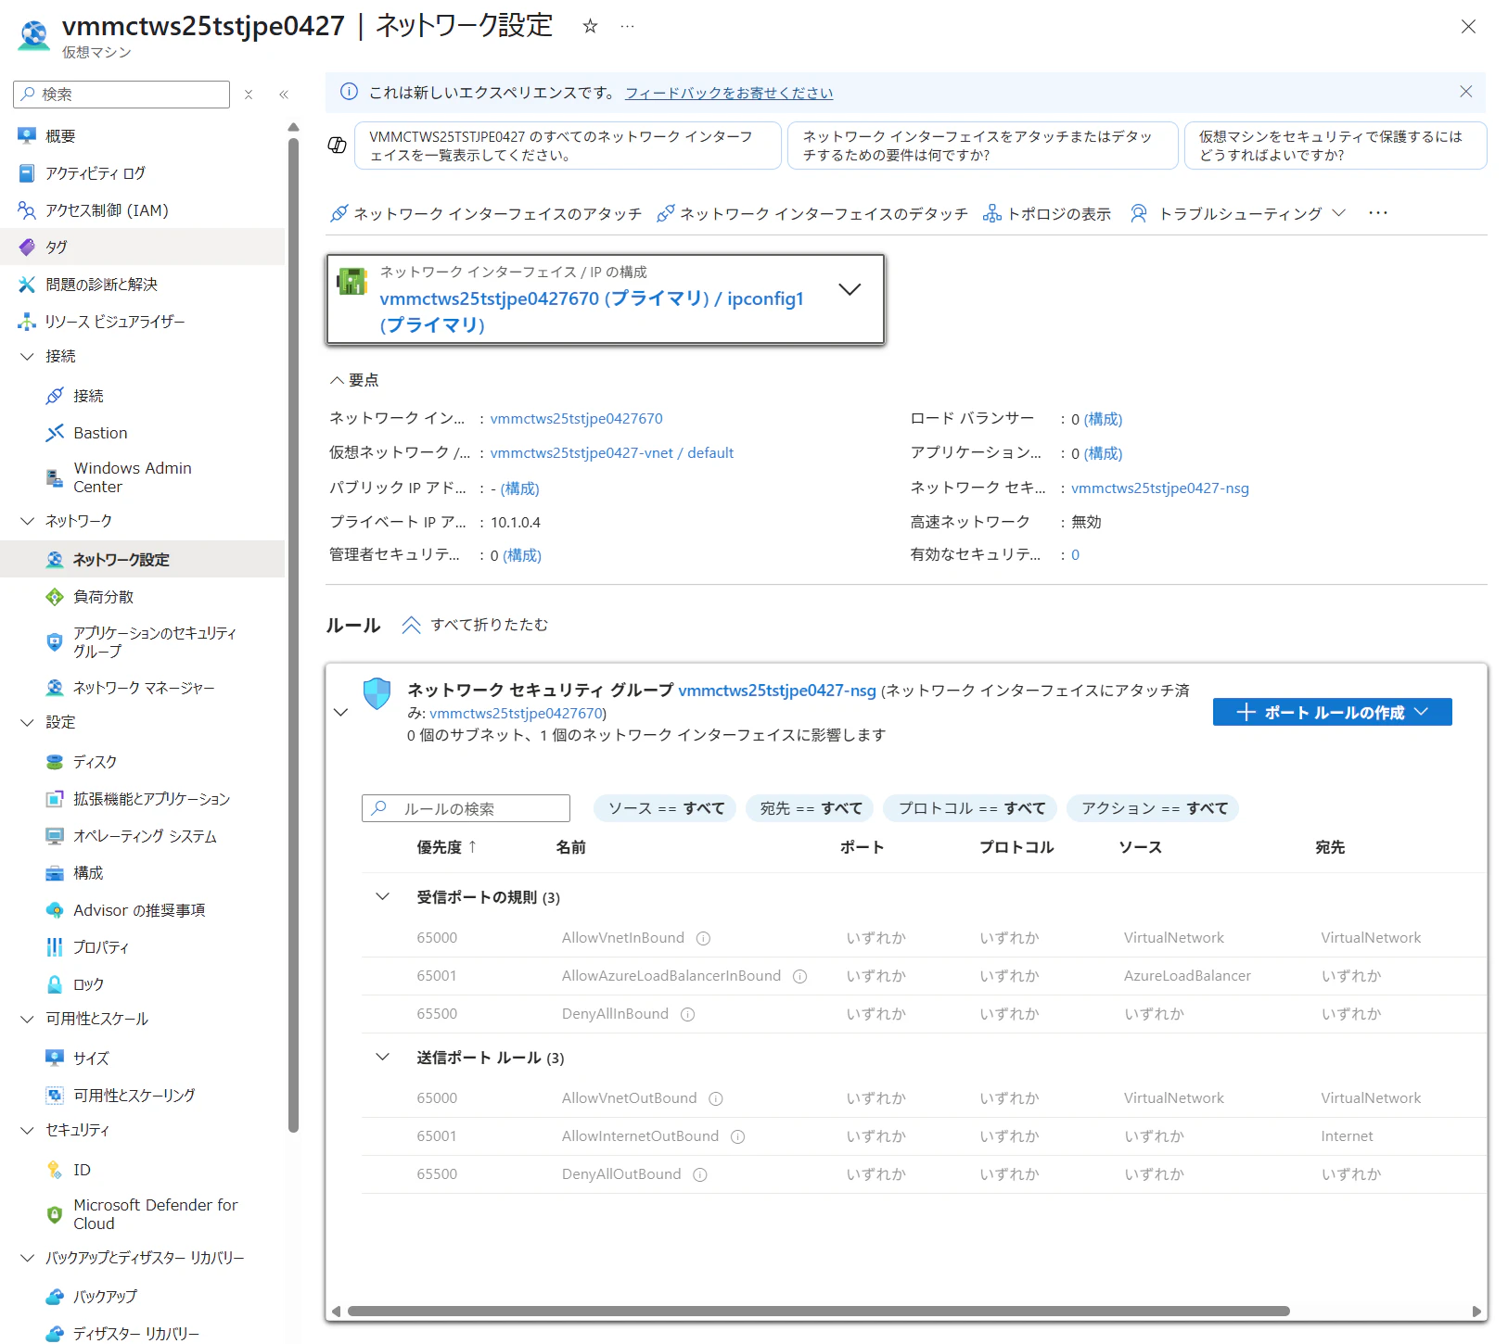This screenshot has width=1508, height=1344.
Task: Click the Microsoft Defender for Cloud icon
Action: 55,1214
